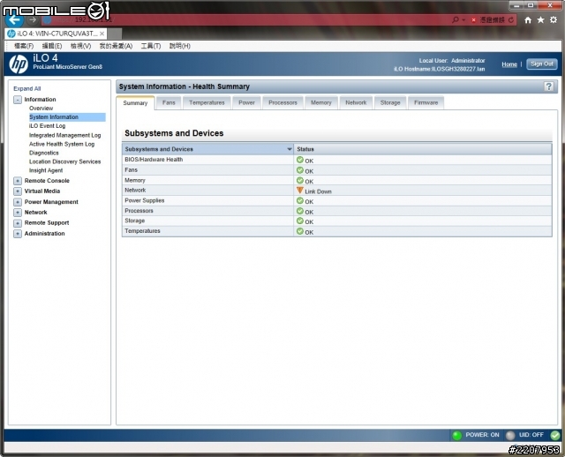The height and width of the screenshot is (457, 565).
Task: Switch to the Memory tab
Action: (x=321, y=102)
